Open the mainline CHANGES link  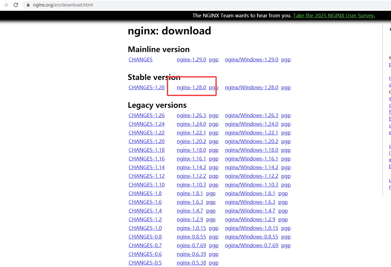[x=141, y=59]
